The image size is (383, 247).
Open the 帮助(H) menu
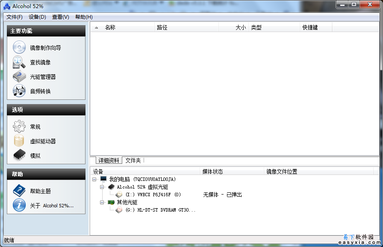[84, 17]
